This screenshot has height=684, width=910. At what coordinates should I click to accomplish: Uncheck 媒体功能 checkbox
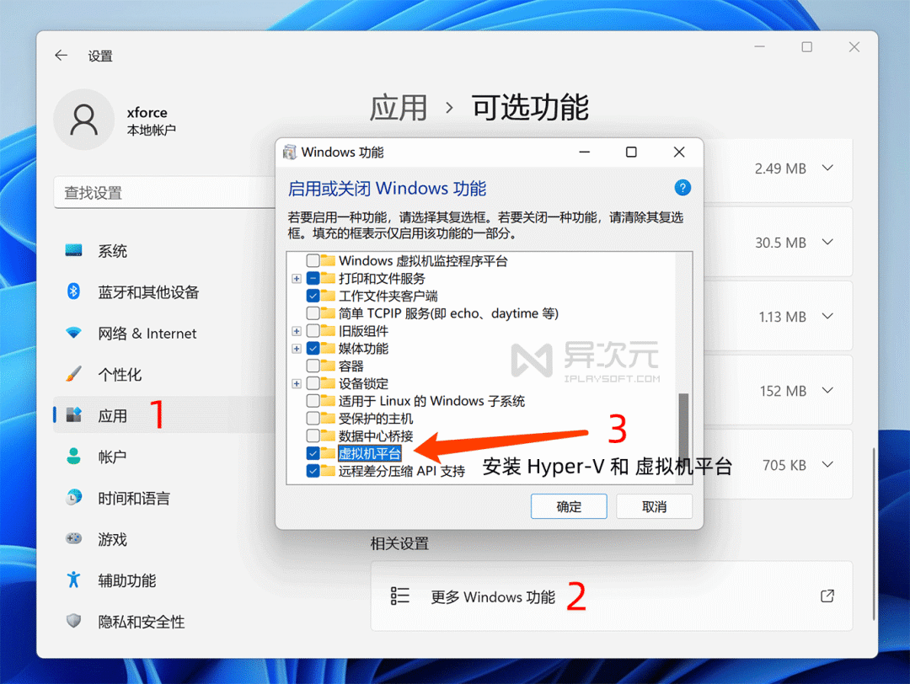click(x=313, y=348)
